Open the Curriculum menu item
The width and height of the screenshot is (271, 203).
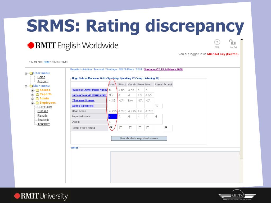[44, 107]
